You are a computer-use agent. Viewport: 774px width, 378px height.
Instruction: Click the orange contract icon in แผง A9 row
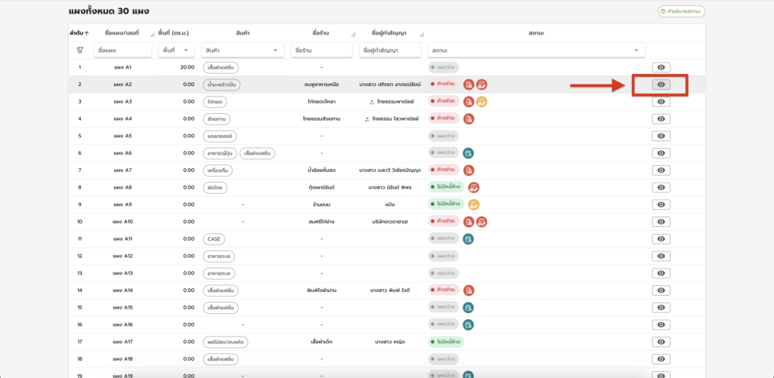point(473,204)
